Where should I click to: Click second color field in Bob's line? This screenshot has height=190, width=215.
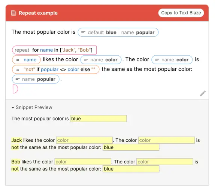click(165, 162)
